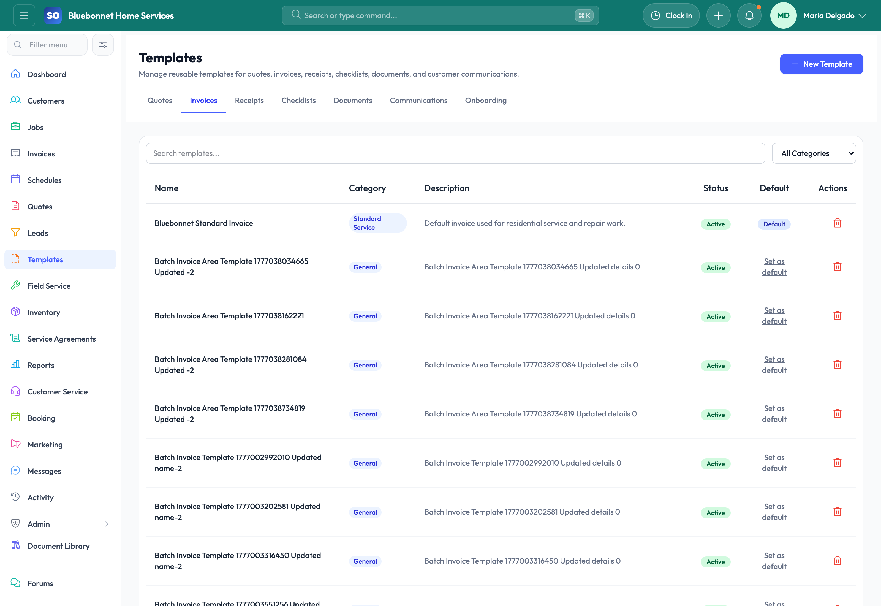
Task: Click the Forums chat icon
Action: [16, 583]
